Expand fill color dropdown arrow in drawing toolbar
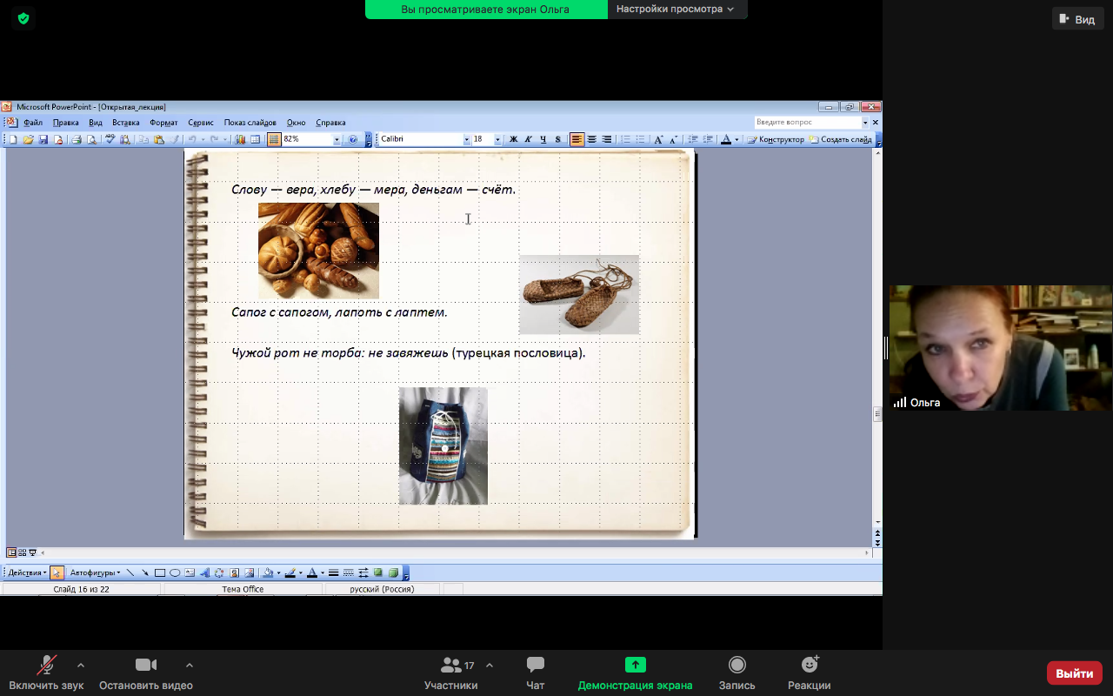This screenshot has height=696, width=1113. (x=278, y=572)
